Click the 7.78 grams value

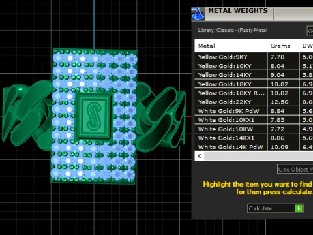(277, 57)
